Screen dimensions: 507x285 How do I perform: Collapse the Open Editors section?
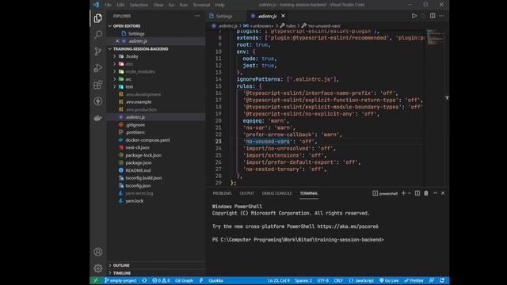point(110,26)
